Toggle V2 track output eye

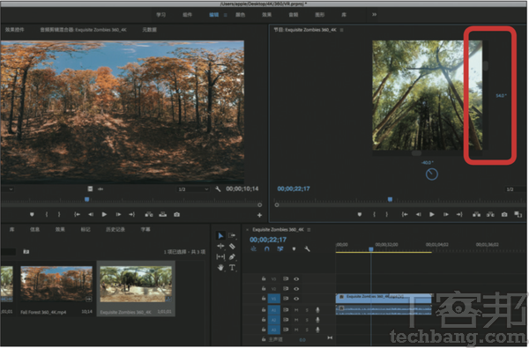click(x=296, y=289)
